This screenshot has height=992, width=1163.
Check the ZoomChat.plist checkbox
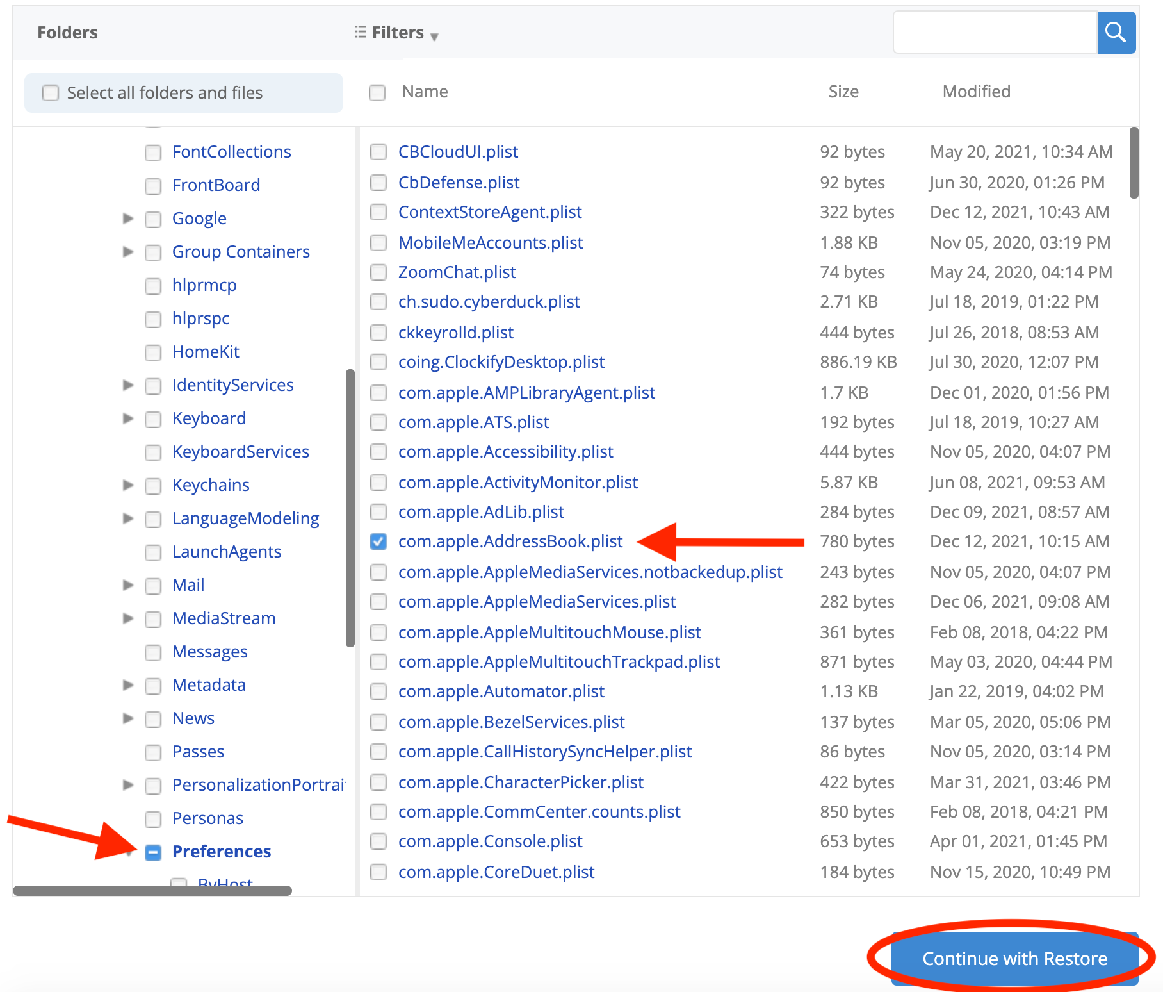[378, 272]
